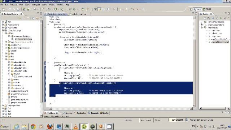This screenshot has width=231, height=130.
Task: Open the Run toolbar button
Action: click(56, 9)
